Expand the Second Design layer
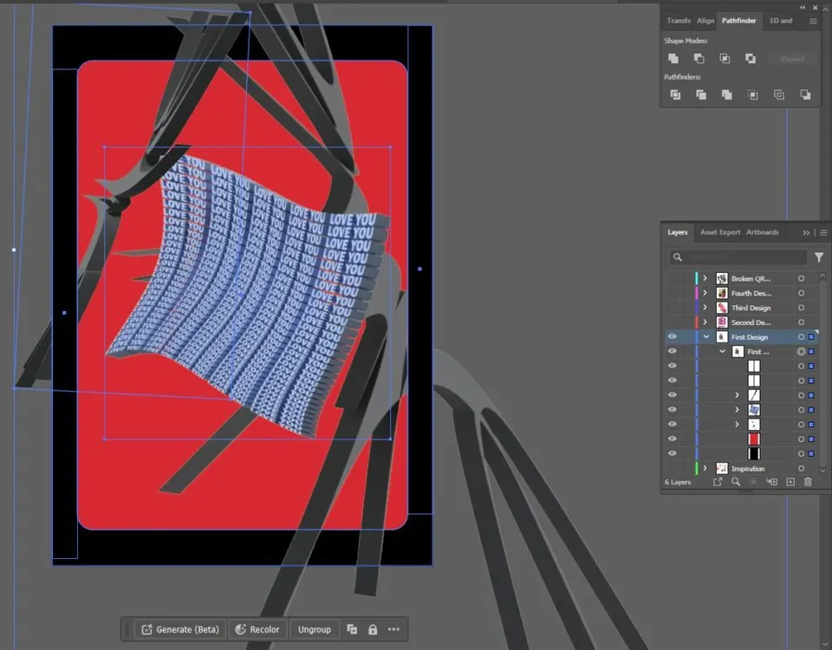The height and width of the screenshot is (650, 832). [705, 322]
